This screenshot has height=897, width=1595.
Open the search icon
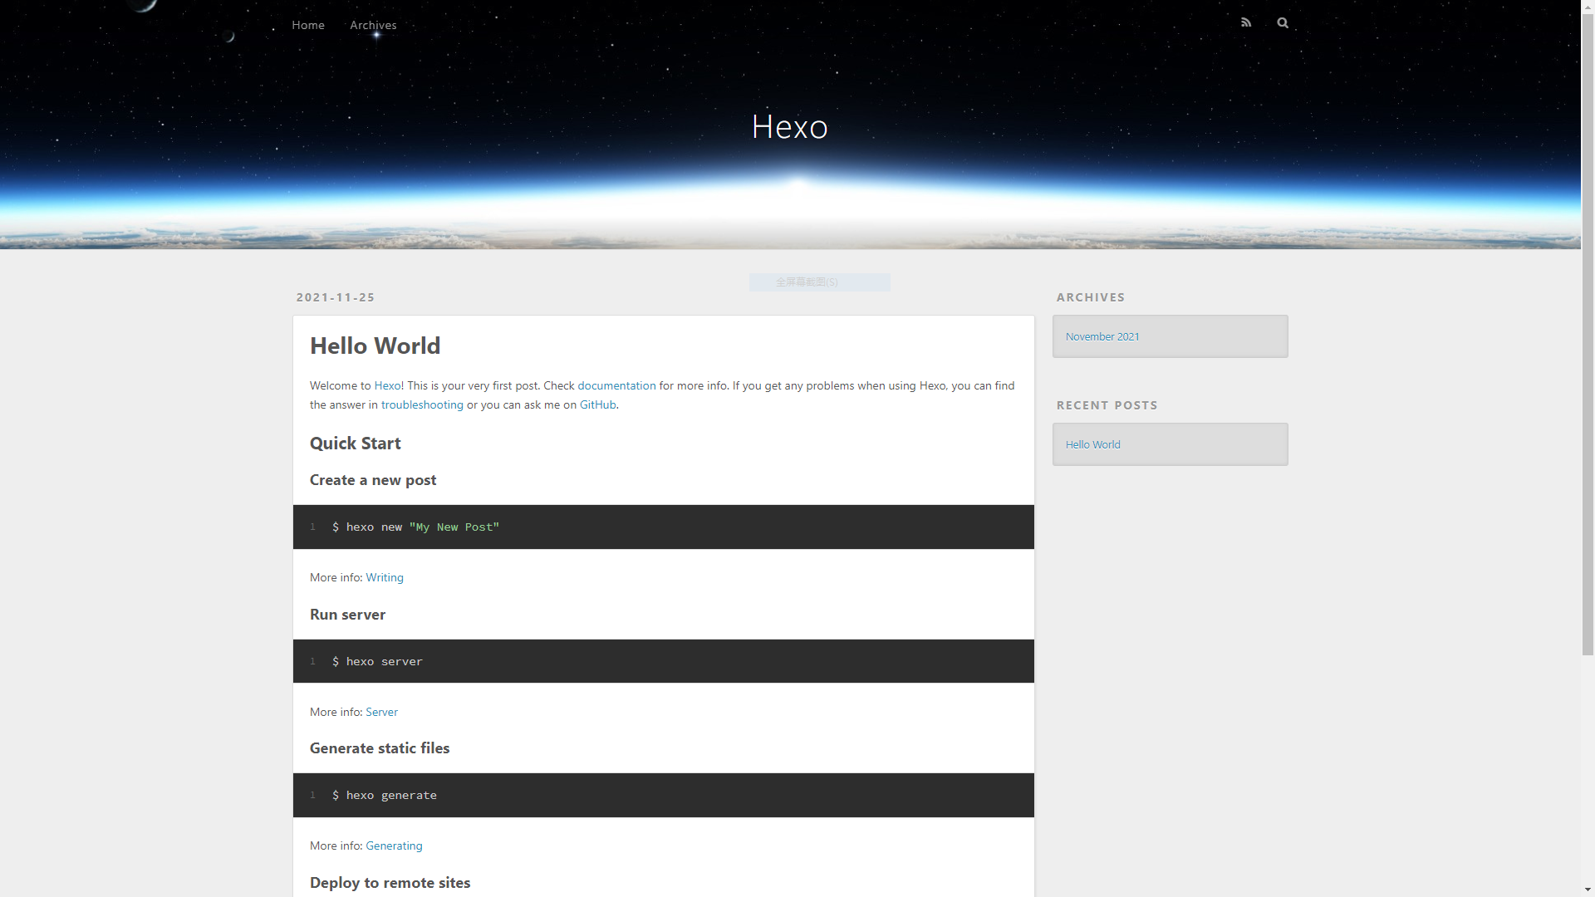click(x=1283, y=21)
